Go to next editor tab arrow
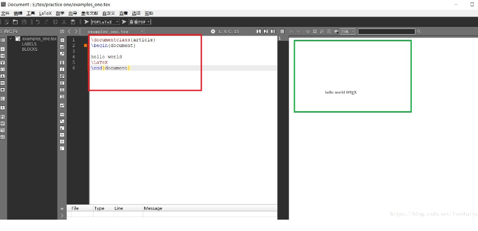This screenshot has width=478, height=231. 76,32
